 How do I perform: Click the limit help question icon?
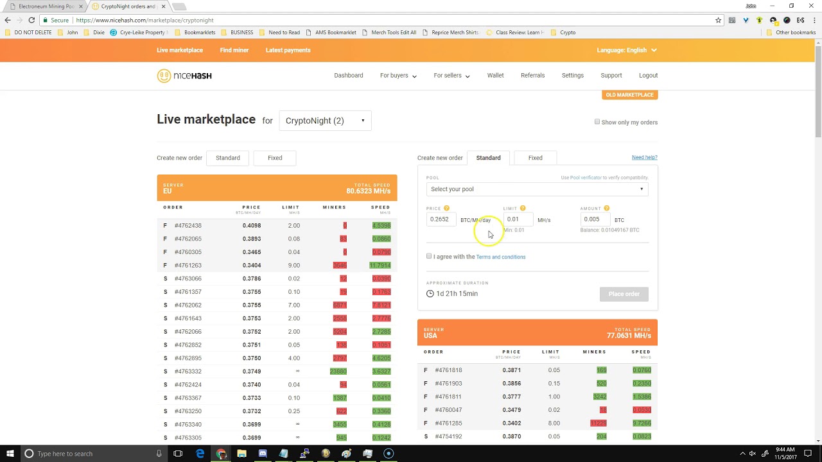click(523, 208)
